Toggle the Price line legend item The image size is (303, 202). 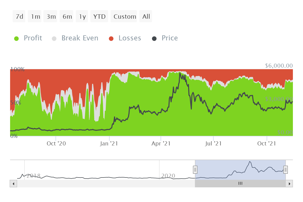pyautogui.click(x=165, y=38)
